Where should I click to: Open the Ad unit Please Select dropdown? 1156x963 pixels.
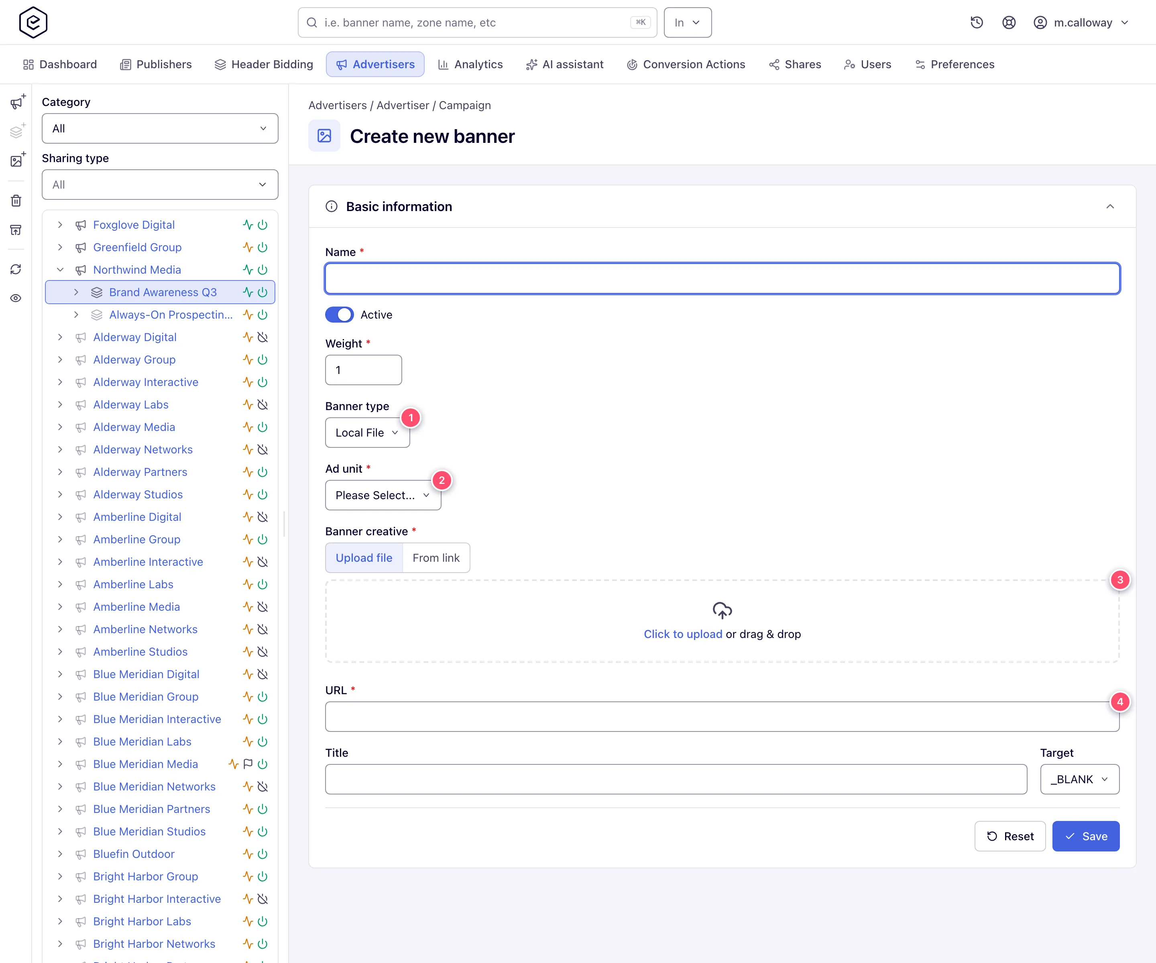coord(383,495)
